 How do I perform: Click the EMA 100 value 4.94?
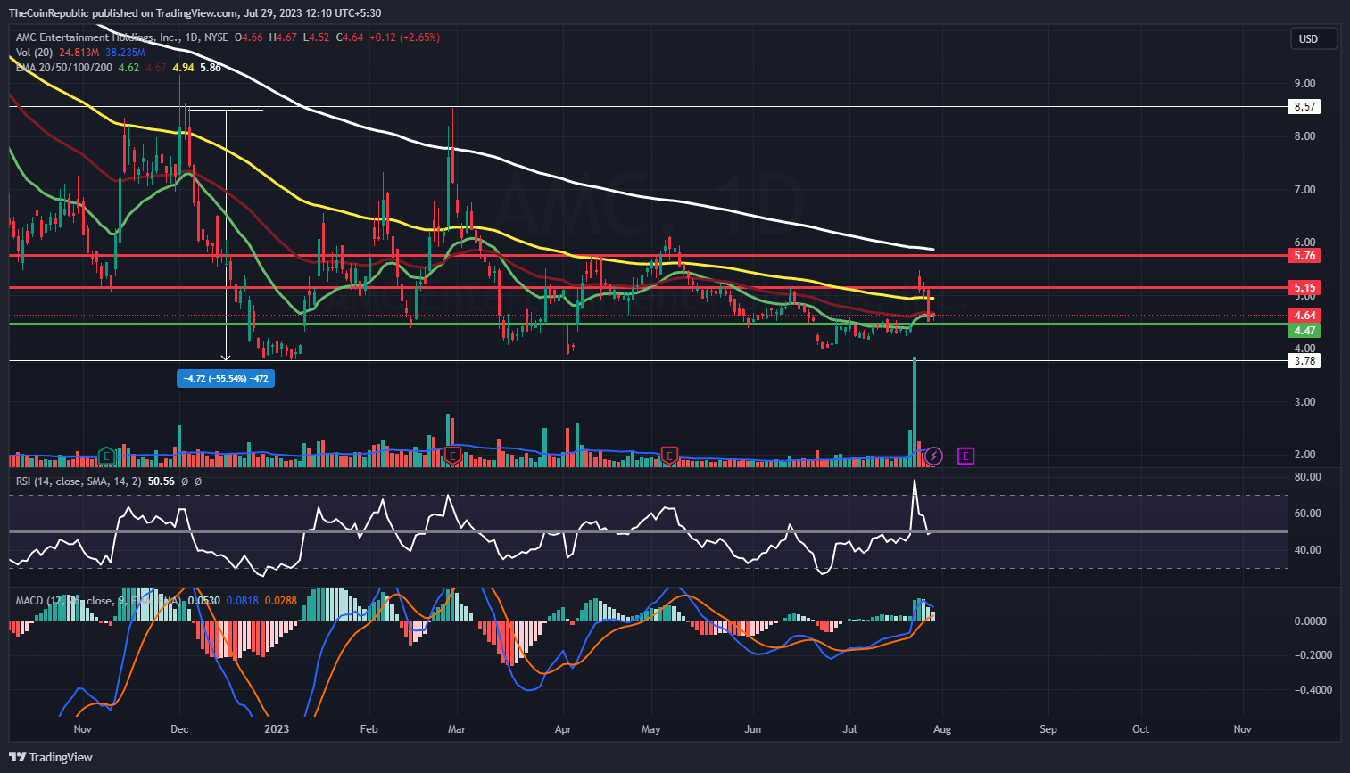[183, 68]
